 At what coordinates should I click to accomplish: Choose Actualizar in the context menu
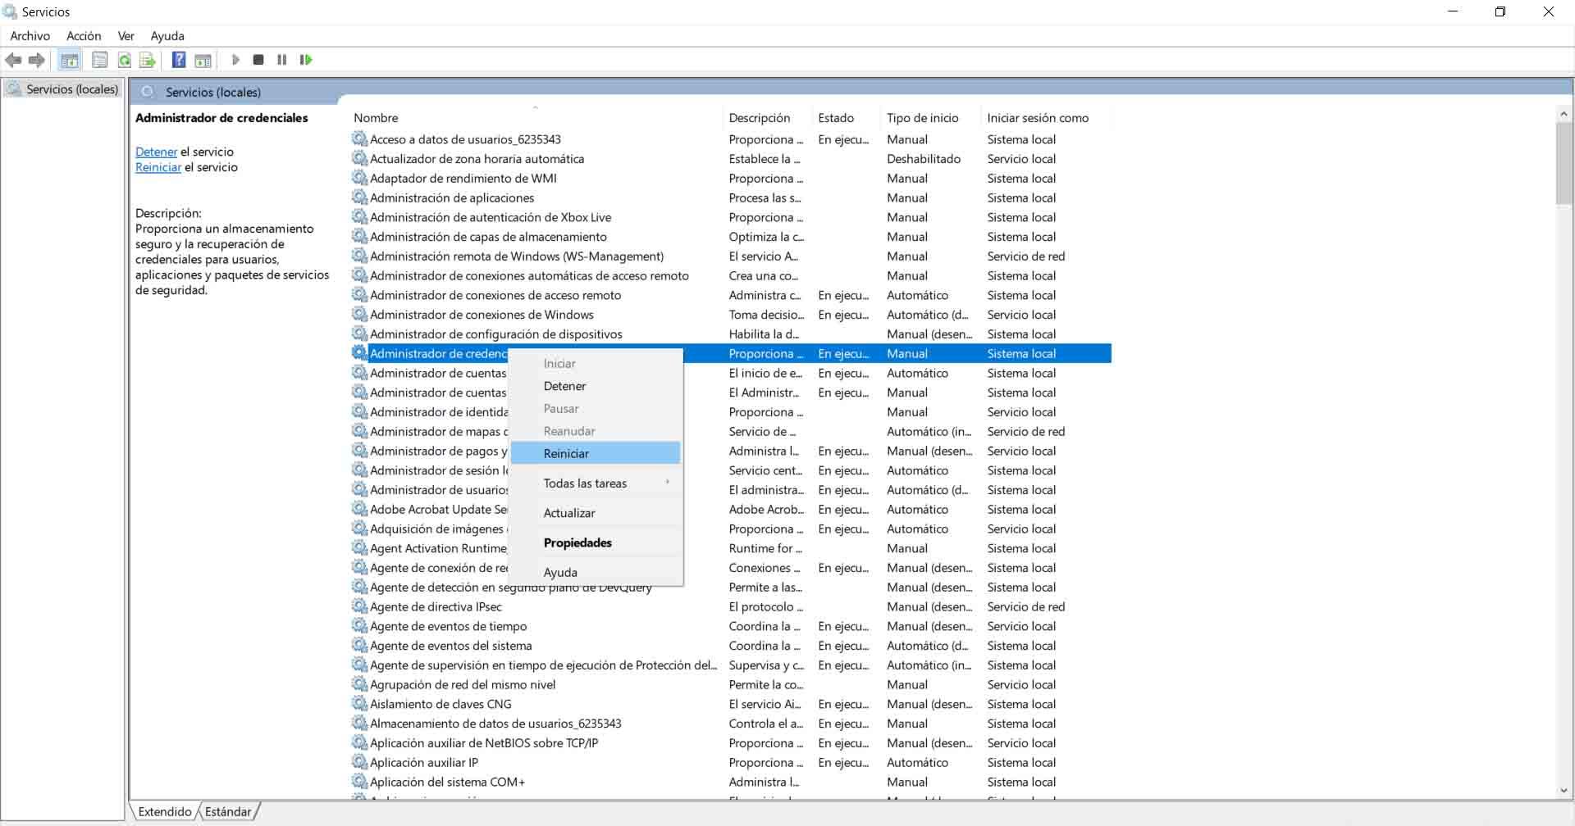click(596, 513)
